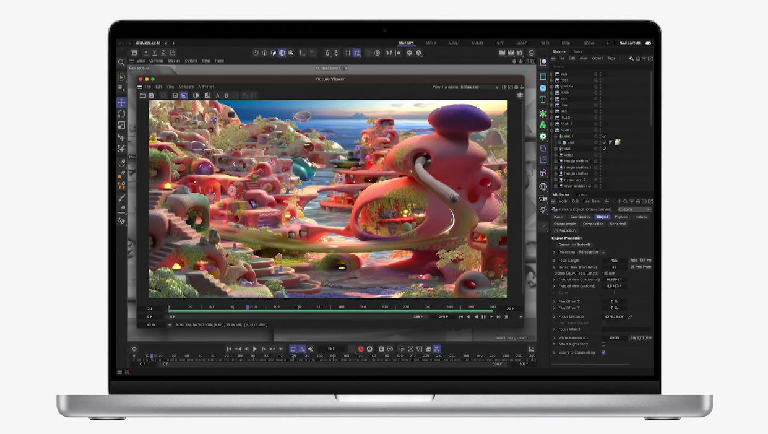This screenshot has width=768, height=434.
Task: Click the Focal Length value field
Action: coord(614,261)
